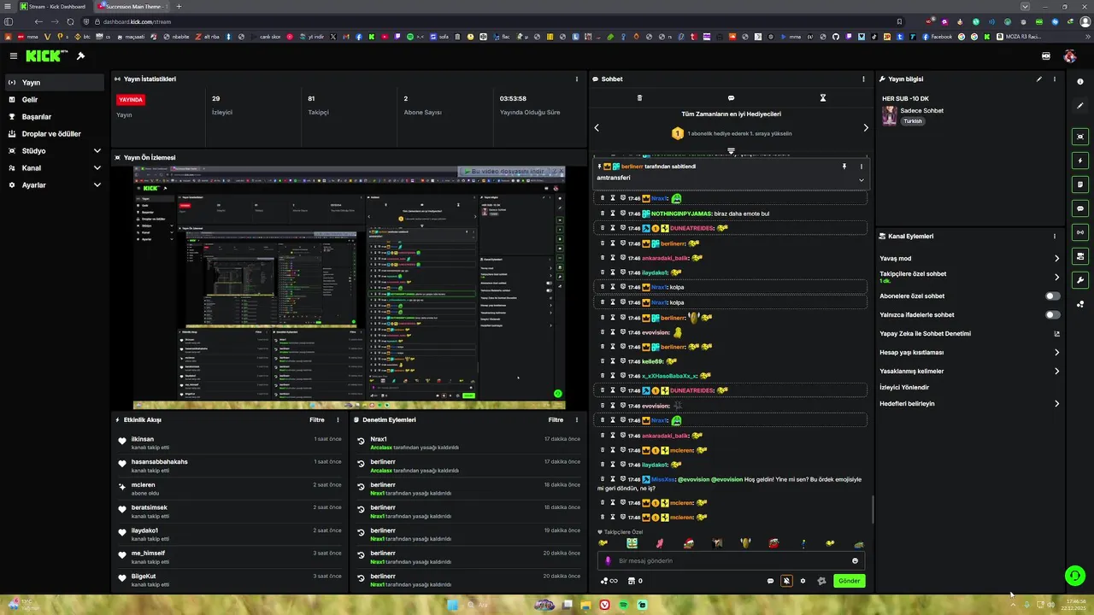This screenshot has height=615, width=1094.
Task: Open Hedefleri belirleyin arrow
Action: point(1056,404)
